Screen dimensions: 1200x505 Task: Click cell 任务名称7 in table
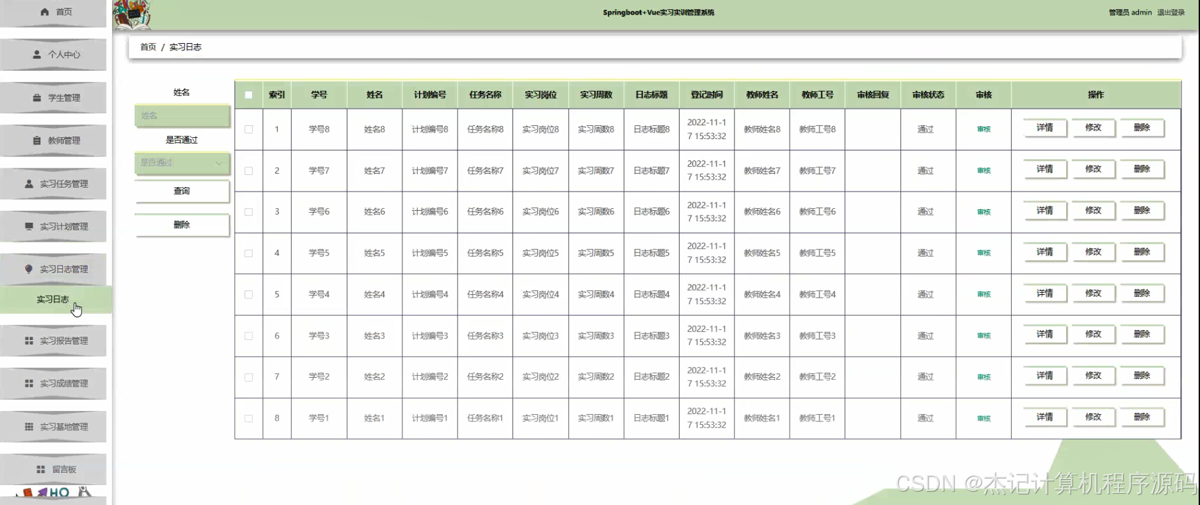485,170
